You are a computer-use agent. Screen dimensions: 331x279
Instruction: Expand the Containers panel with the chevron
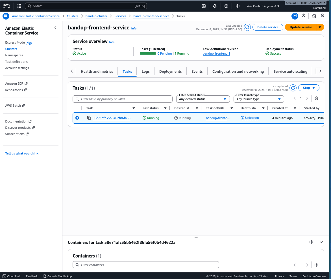coord(321,242)
